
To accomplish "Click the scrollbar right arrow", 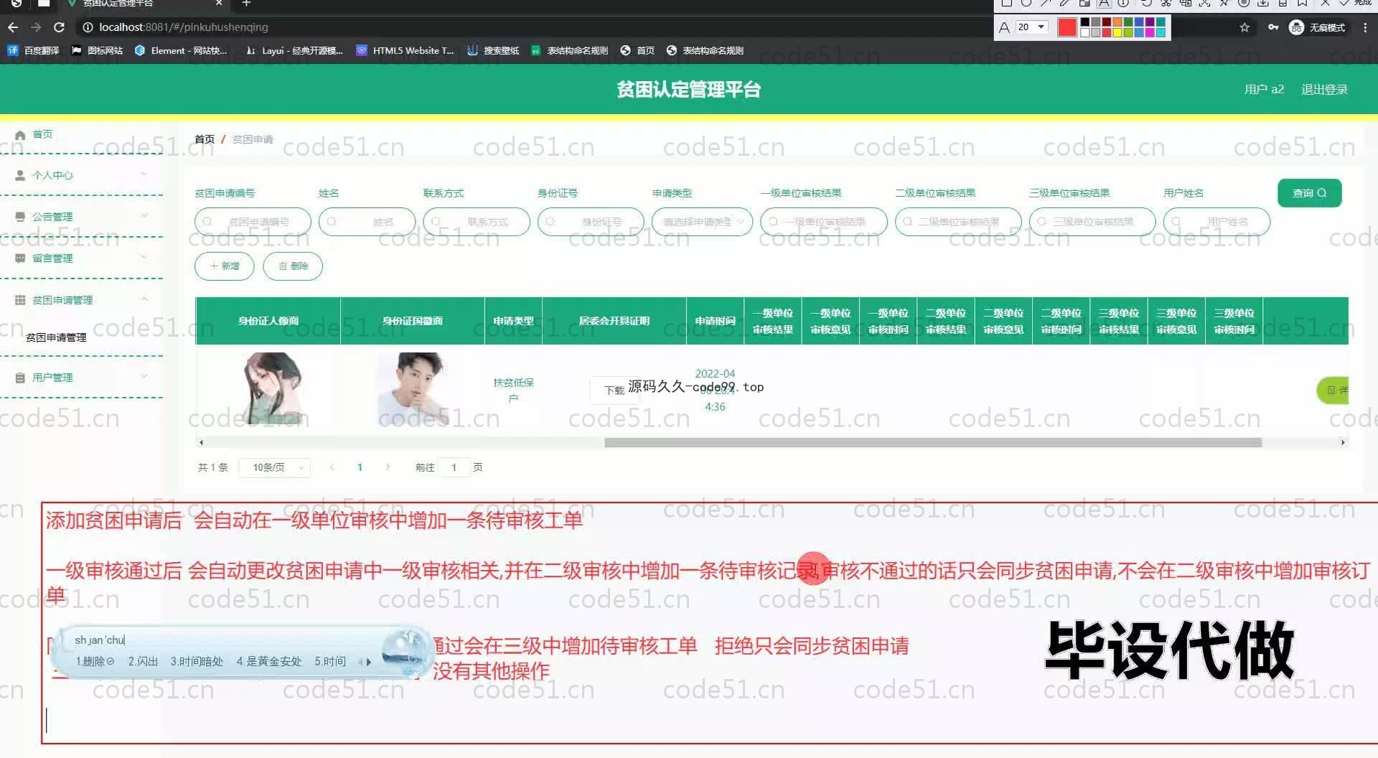I will (x=1343, y=442).
